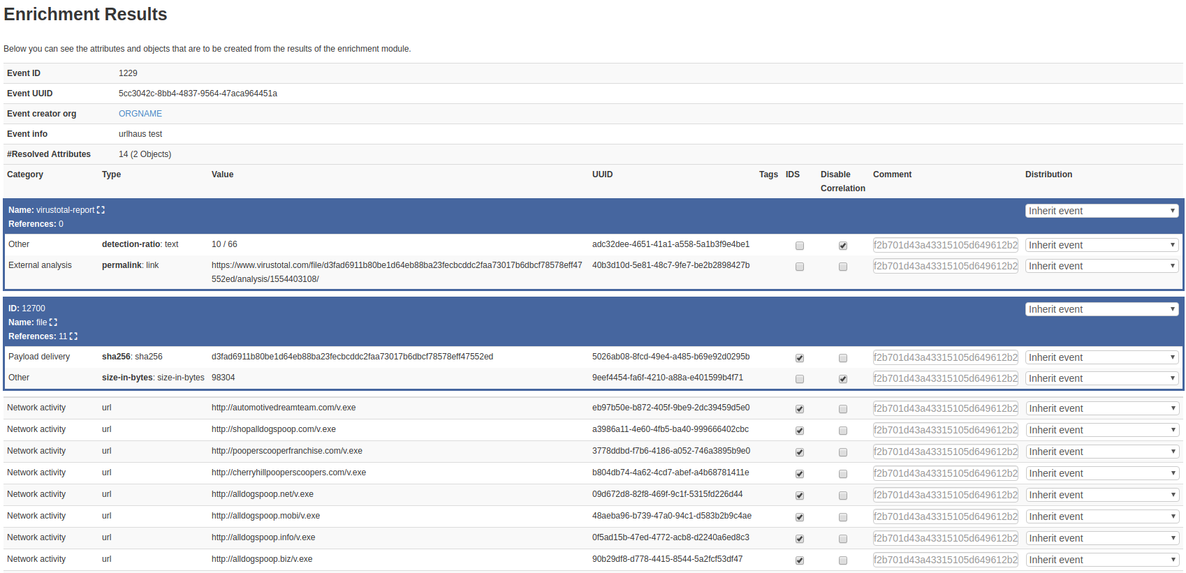This screenshot has height=573, width=1186.
Task: Expand distribution dropdown for alldogspoop.info url
Action: (1101, 538)
